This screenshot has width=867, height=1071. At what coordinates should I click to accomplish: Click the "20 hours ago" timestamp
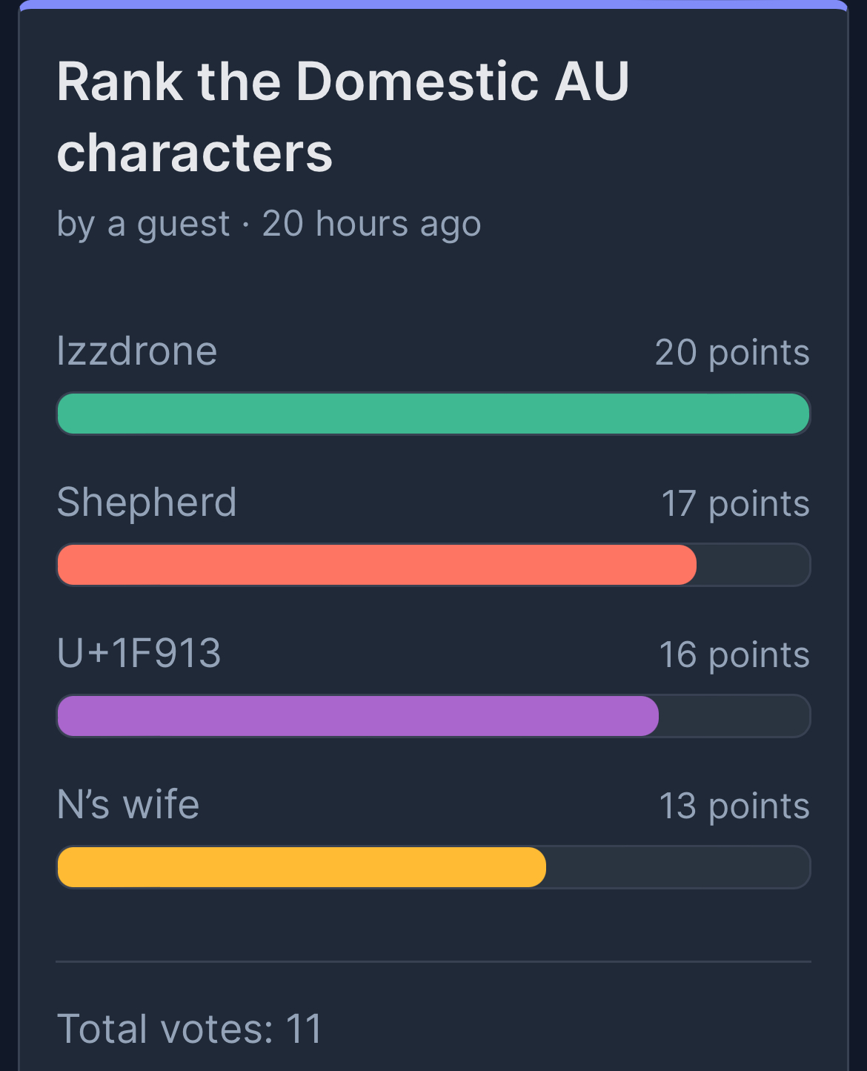point(371,224)
